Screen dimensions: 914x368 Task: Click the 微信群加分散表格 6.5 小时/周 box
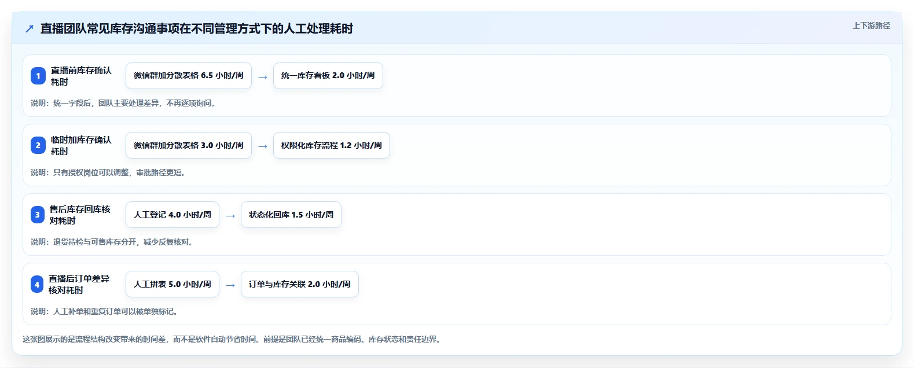pyautogui.click(x=189, y=76)
